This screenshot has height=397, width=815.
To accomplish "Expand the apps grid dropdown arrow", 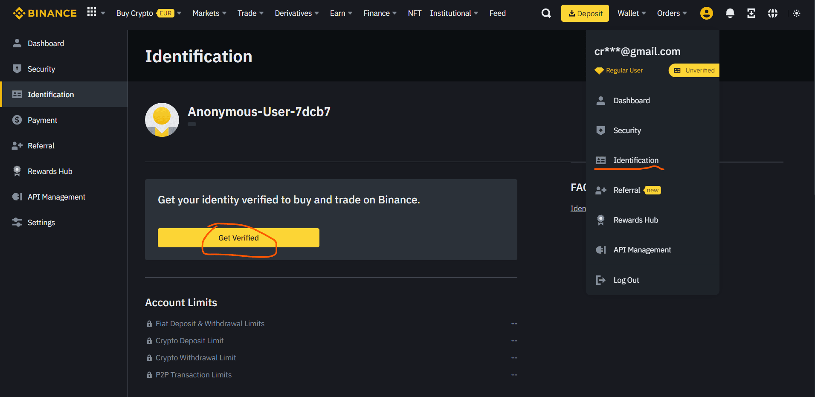I will coord(103,13).
